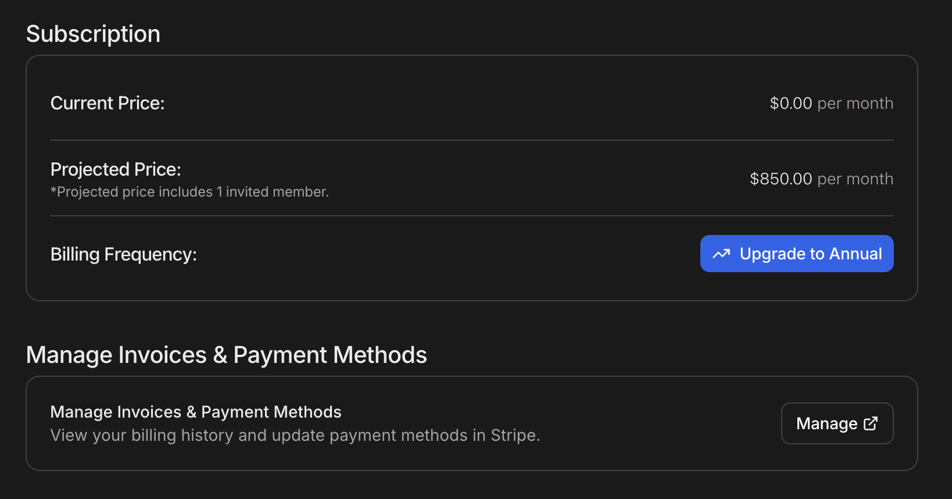
Task: Click the Current Price row
Action: (x=108, y=103)
